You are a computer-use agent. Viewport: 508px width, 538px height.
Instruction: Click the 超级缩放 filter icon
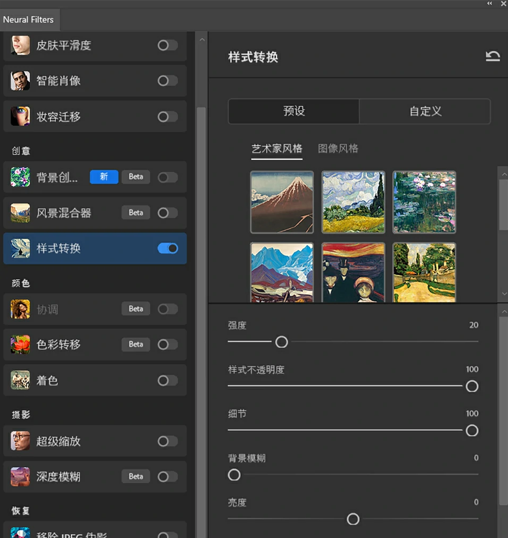pos(20,441)
